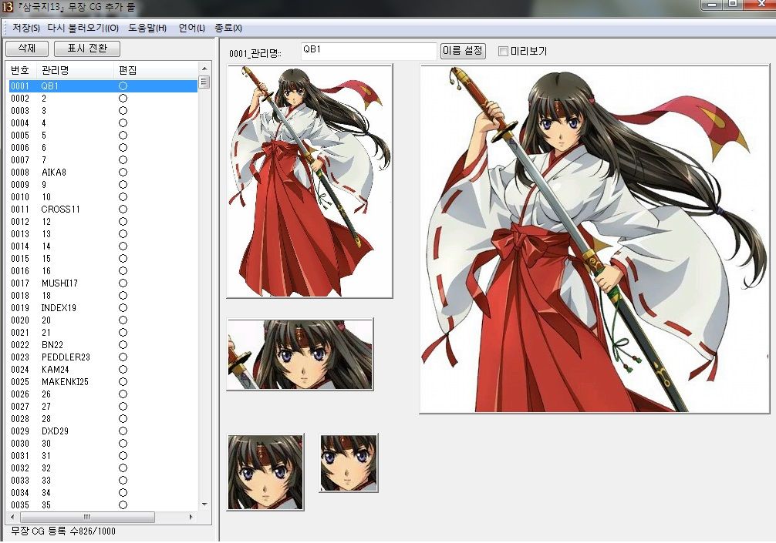Toggle edit circle for row 0008 AIKA8
The image size is (776, 543).
tap(123, 173)
